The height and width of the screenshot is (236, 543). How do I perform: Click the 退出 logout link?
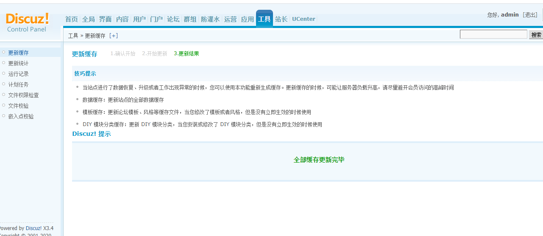point(531,15)
